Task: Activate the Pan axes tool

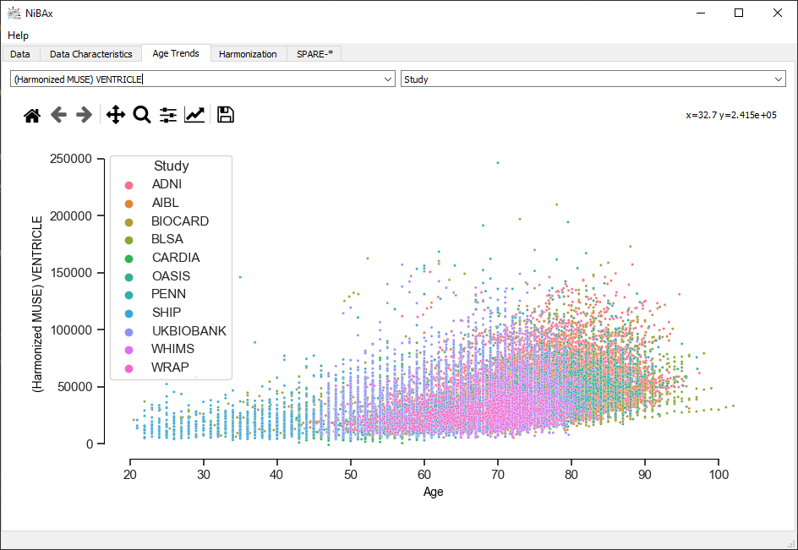Action: click(116, 115)
